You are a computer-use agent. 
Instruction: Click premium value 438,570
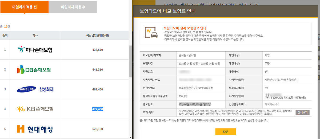click(97, 50)
